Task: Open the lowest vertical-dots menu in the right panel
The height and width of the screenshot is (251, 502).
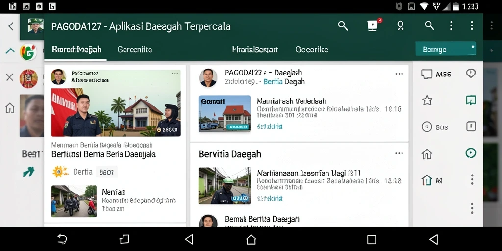Action: tap(472, 208)
